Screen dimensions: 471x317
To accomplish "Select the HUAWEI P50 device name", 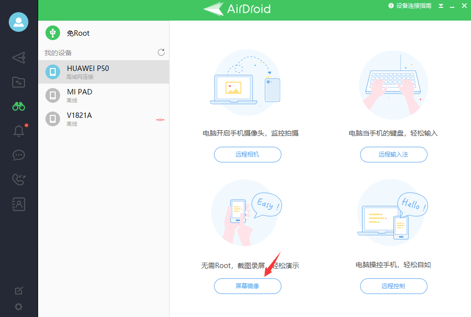I will tap(88, 68).
